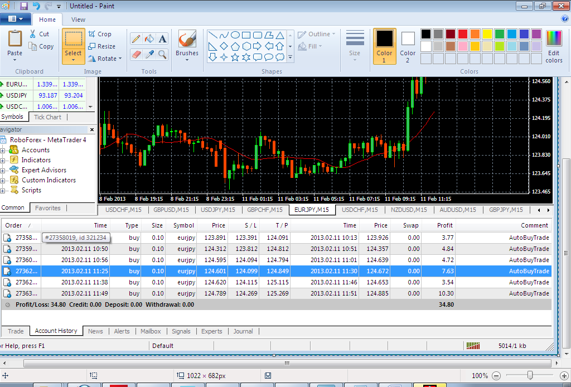The width and height of the screenshot is (571, 387).
Task: Choose the Five-point star shape
Action: [x=235, y=57]
